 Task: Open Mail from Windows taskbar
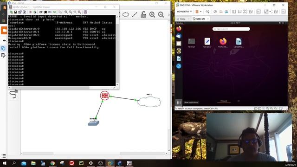24,163
